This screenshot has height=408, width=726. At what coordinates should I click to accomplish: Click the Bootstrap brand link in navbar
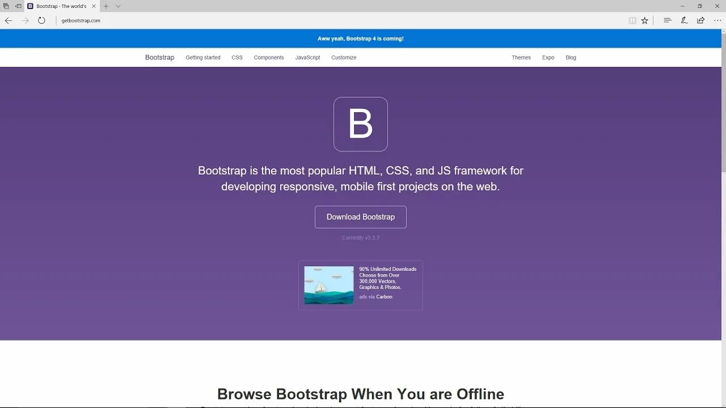point(159,57)
